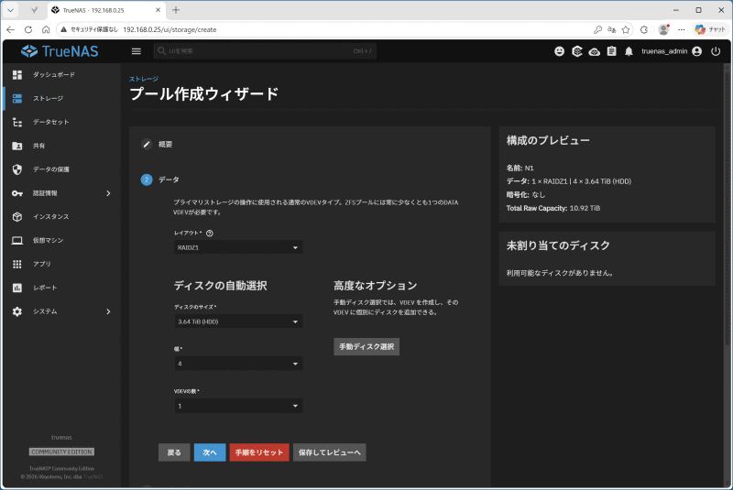The height and width of the screenshot is (490, 733).
Task: Select ダッシュボード in the sidebar menu
Action: click(54, 75)
